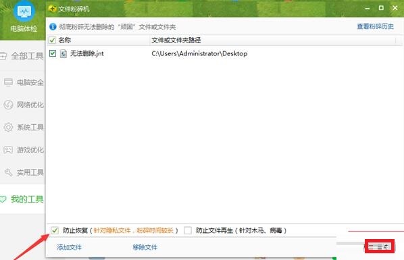This screenshot has width=404, height=260.
Task: Open the 查看粉碎历史 link
Action: click(x=375, y=26)
